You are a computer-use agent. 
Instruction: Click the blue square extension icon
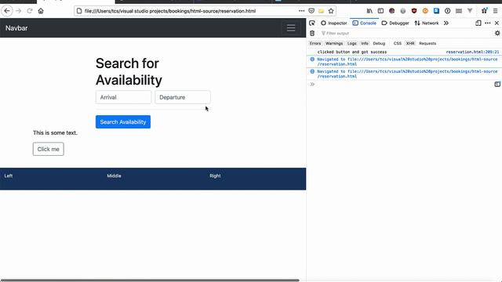point(436,11)
